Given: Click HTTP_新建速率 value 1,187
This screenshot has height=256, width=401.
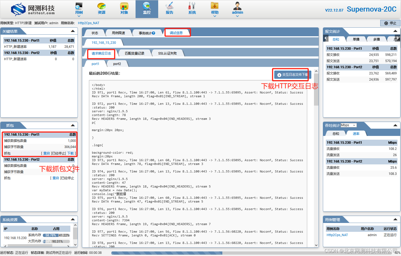Looking at the screenshot, I should tap(53, 47).
